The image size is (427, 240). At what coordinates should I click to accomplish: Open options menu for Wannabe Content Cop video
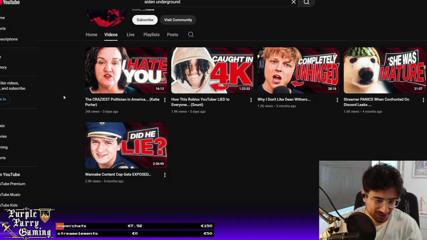[x=165, y=175]
